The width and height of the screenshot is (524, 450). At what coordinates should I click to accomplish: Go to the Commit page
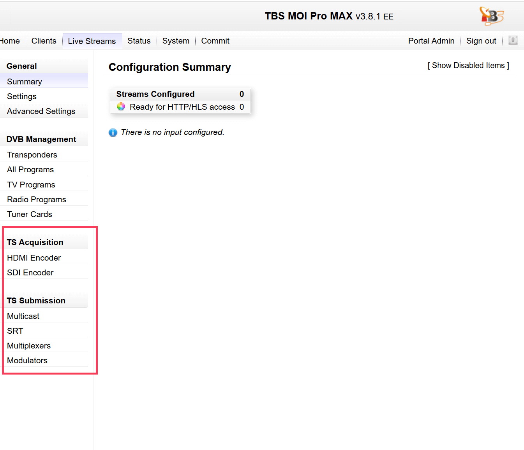(215, 41)
